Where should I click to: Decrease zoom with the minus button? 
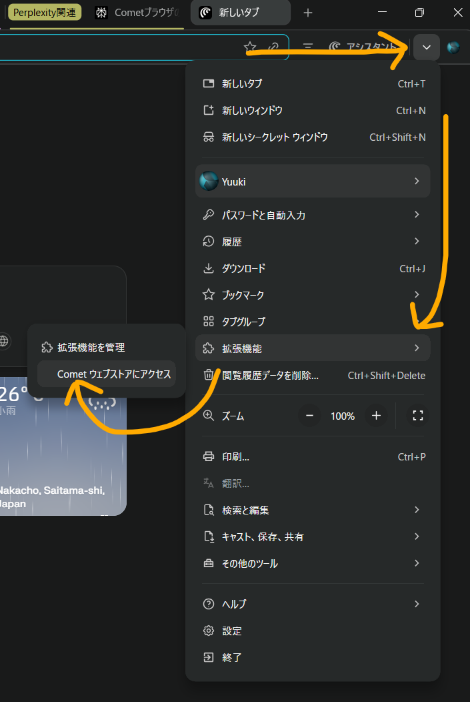[x=309, y=416]
